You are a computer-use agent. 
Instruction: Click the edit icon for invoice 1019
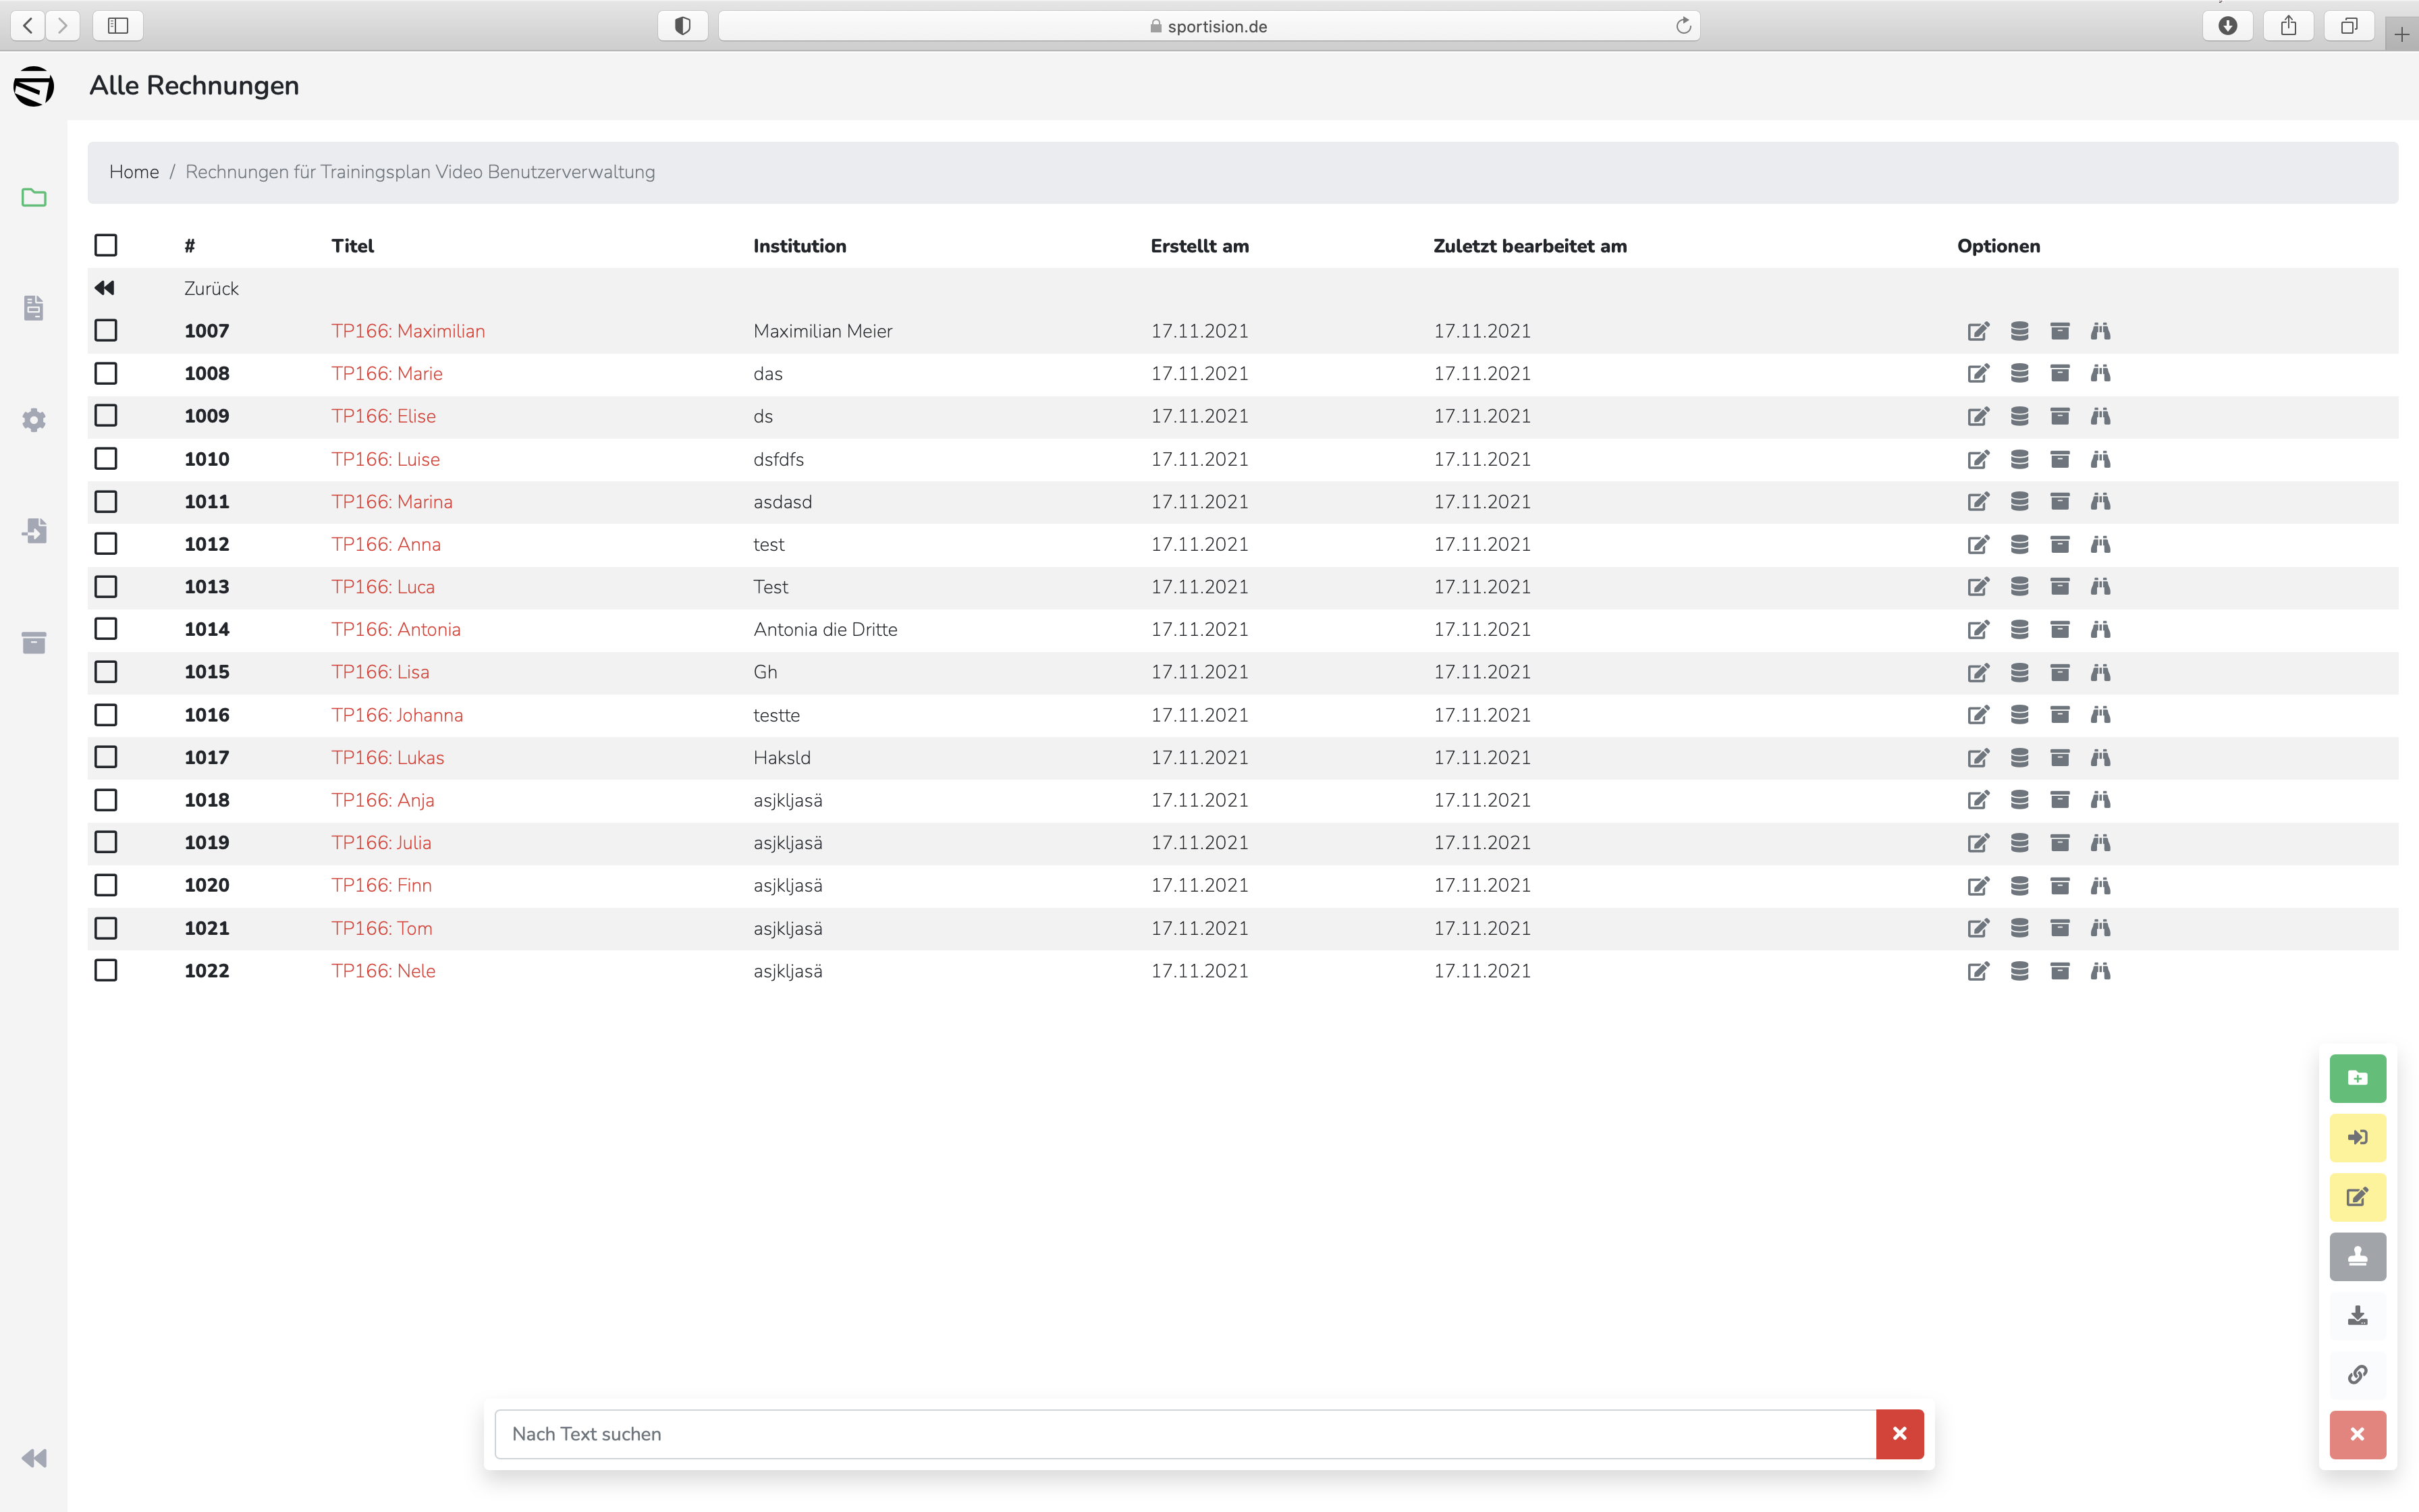tap(1978, 843)
